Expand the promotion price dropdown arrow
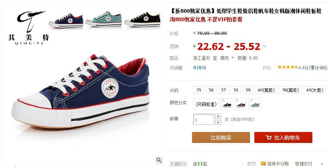The width and height of the screenshot is (328, 167). click(264, 46)
